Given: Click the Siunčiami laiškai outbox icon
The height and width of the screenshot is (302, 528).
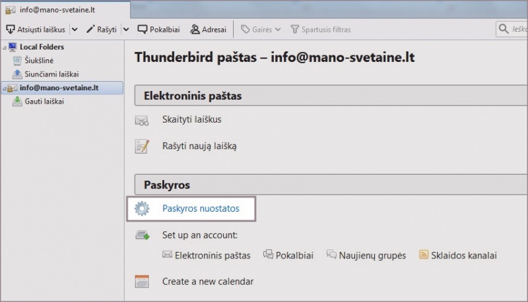Looking at the screenshot, I should pos(17,74).
